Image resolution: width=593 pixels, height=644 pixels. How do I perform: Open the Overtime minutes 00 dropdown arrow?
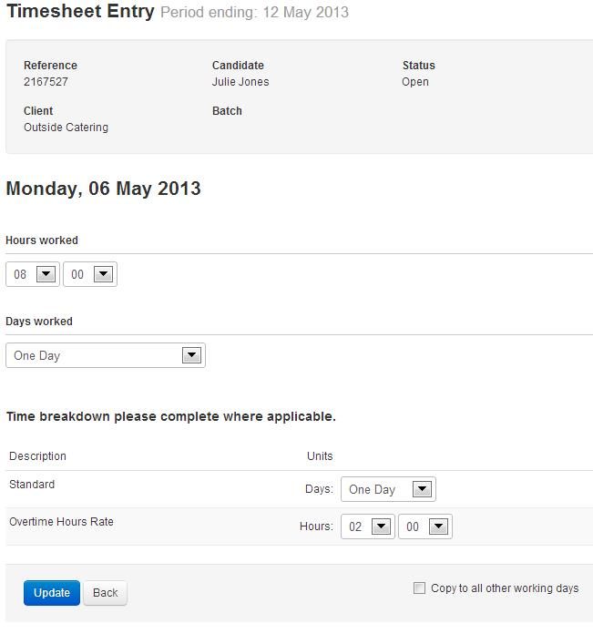438,526
